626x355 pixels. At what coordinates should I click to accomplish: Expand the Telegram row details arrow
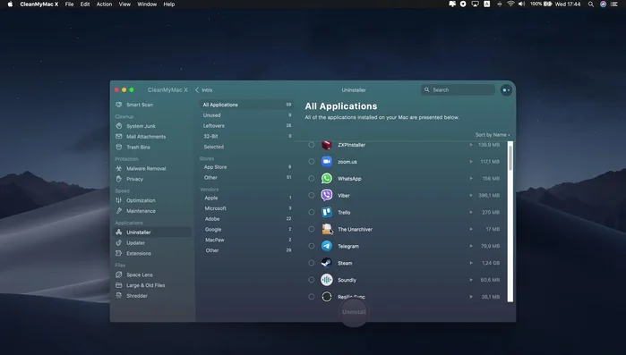point(471,246)
